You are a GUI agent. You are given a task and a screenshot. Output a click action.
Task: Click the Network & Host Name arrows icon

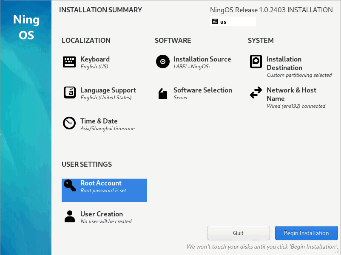[256, 92]
